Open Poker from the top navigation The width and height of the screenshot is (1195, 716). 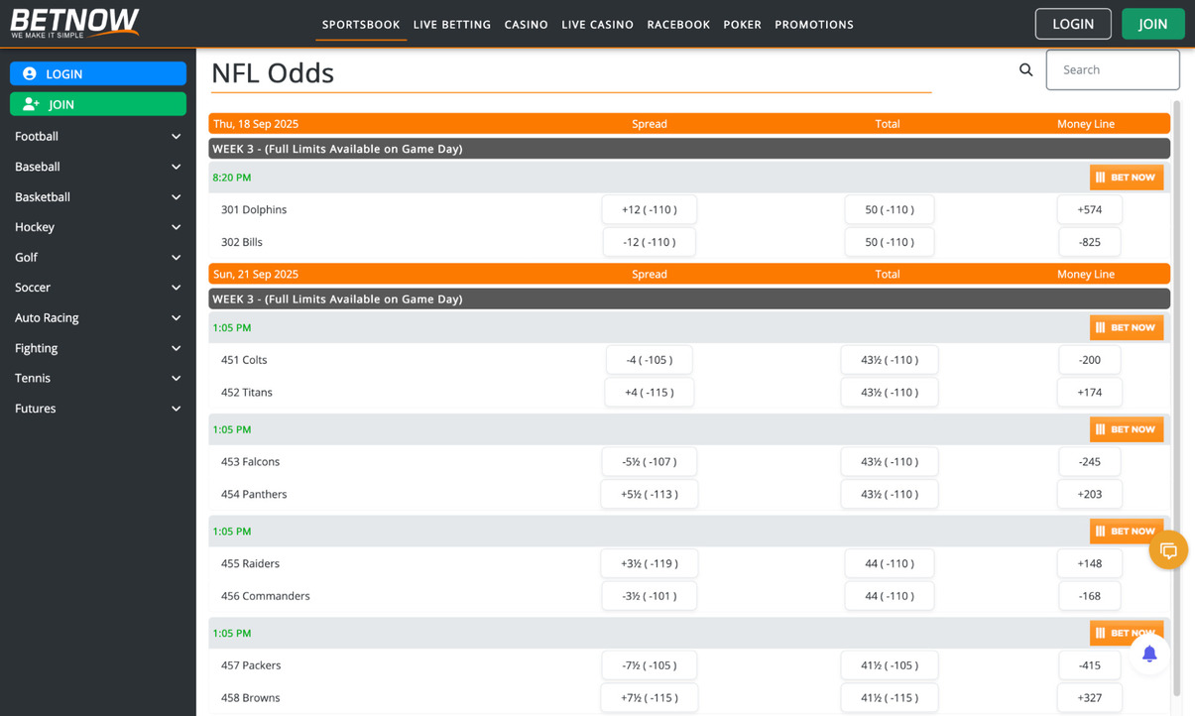[x=743, y=25]
